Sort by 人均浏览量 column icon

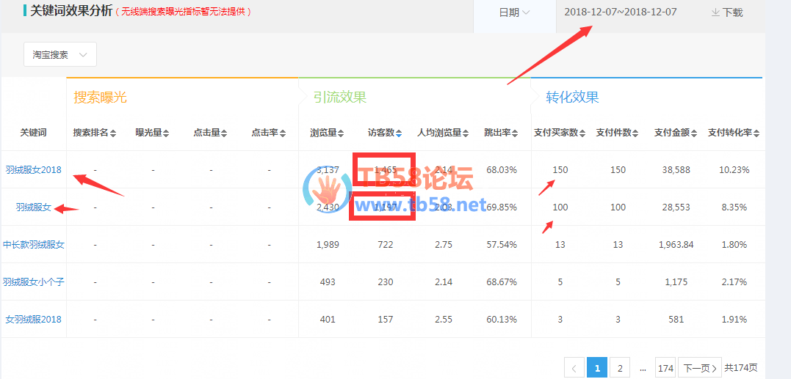466,133
